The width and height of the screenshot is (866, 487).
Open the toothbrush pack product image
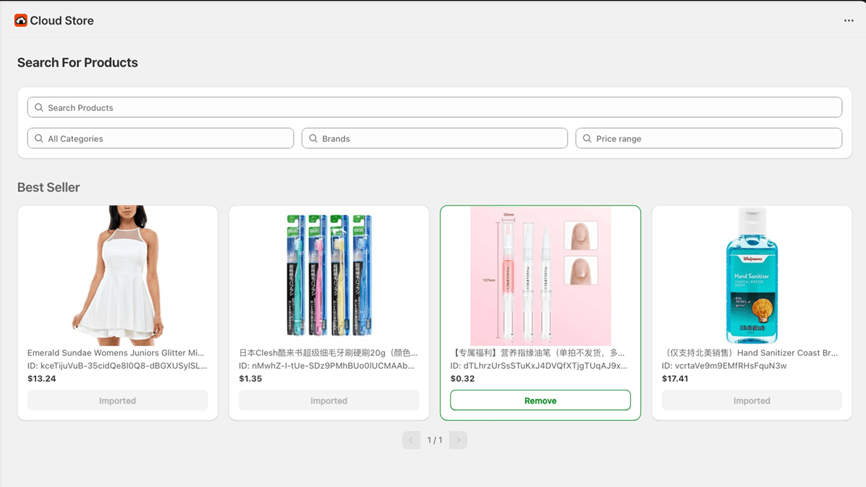pos(329,275)
